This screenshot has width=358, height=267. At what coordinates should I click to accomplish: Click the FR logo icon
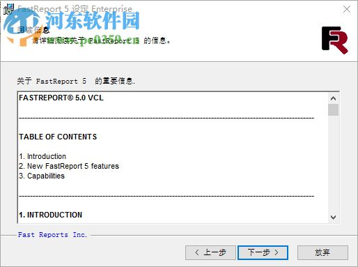(335, 40)
